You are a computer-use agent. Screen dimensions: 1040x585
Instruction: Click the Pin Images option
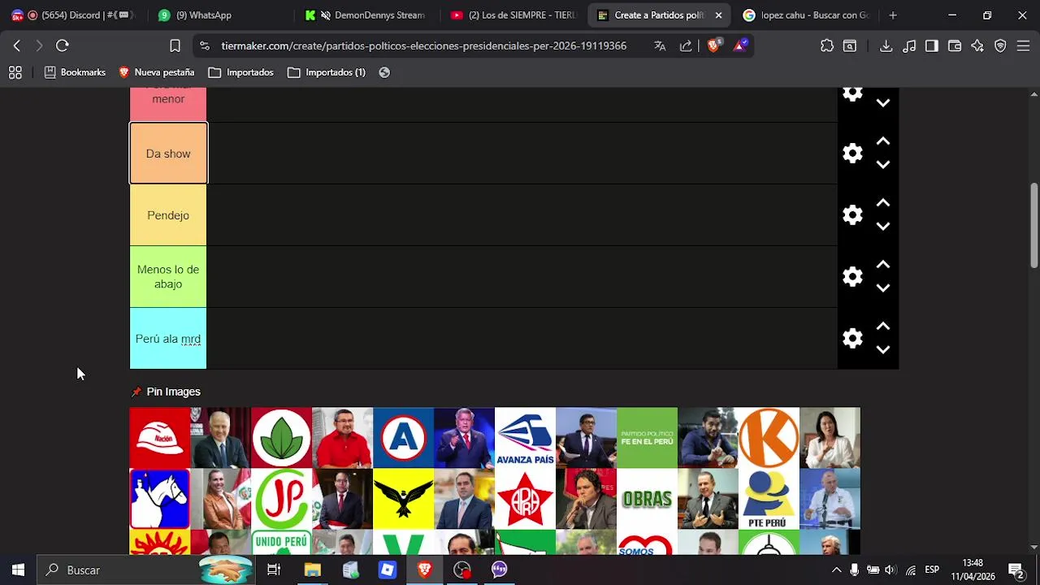coord(166,392)
